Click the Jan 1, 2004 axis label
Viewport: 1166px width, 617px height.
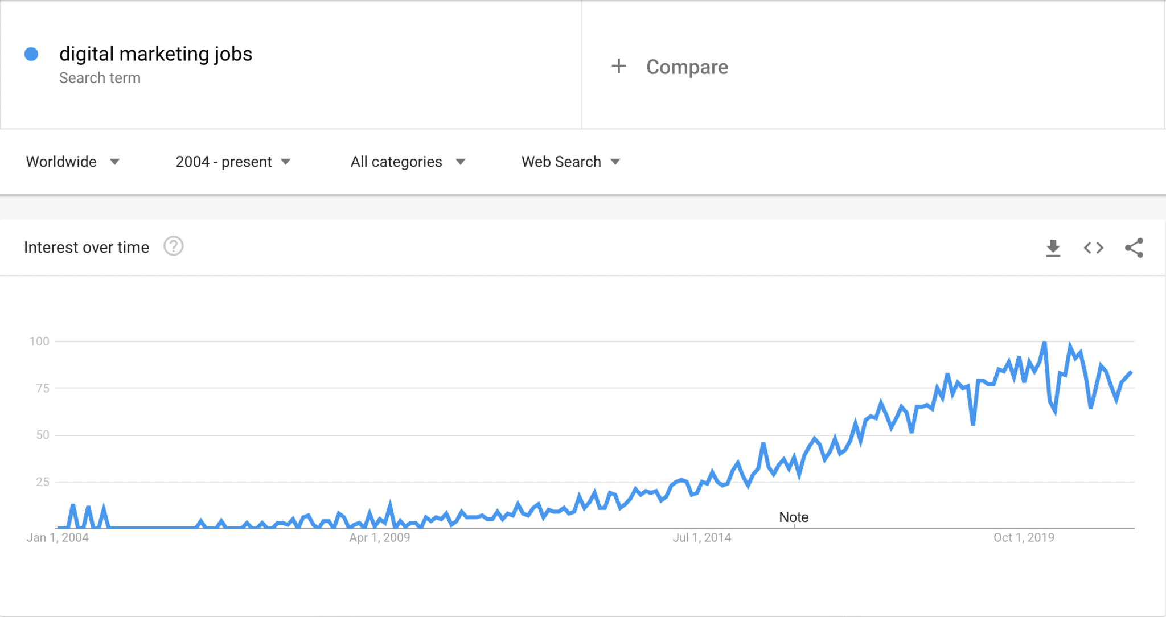point(58,538)
